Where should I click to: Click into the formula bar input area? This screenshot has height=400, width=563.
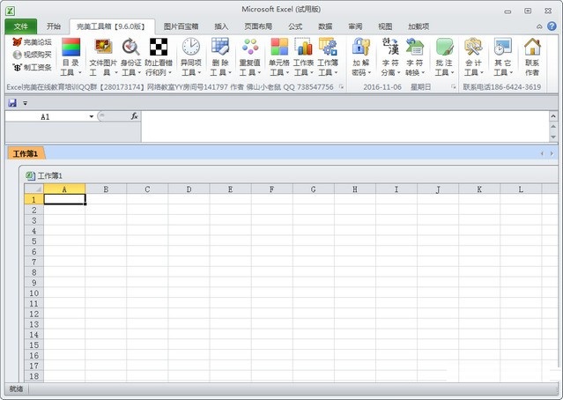(x=345, y=126)
